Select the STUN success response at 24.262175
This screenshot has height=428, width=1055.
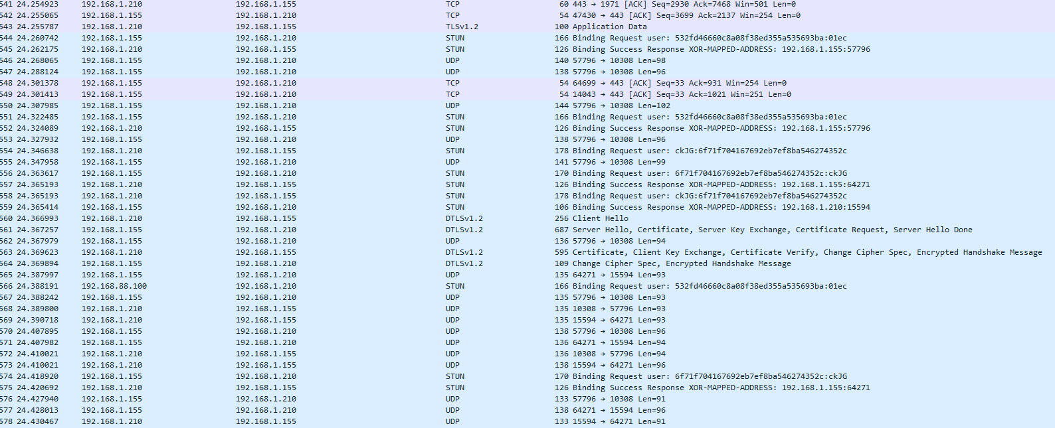(x=37, y=49)
